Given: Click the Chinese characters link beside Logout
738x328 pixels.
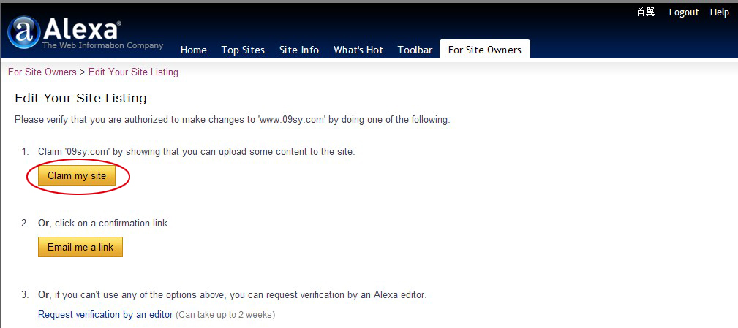Looking at the screenshot, I should point(645,12).
